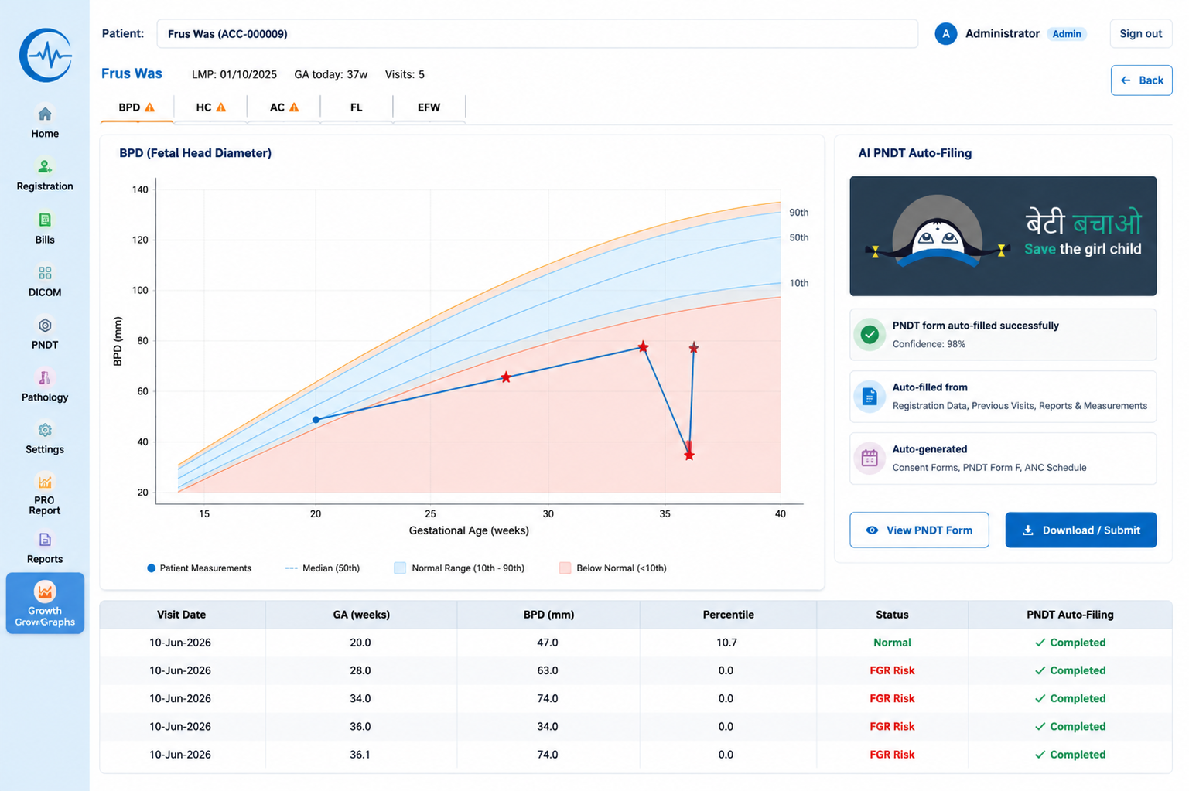Click the Percentile column header
1189x791 pixels.
coord(728,615)
